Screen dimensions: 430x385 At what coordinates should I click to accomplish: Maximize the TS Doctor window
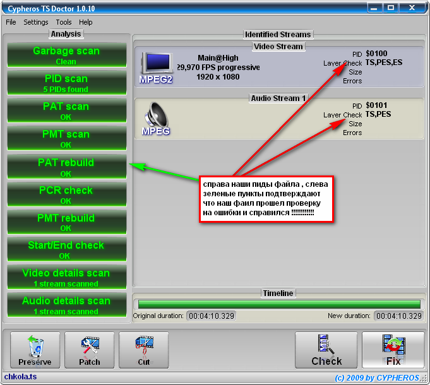tap(391, 8)
